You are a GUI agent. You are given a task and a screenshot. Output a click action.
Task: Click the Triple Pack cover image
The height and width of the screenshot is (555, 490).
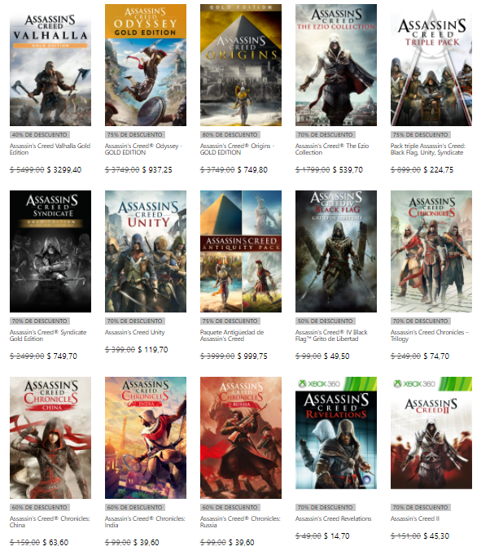[431, 65]
